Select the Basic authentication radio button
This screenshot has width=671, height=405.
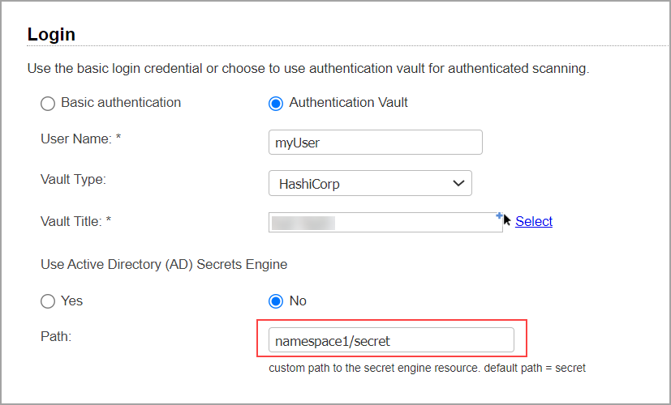pyautogui.click(x=48, y=104)
